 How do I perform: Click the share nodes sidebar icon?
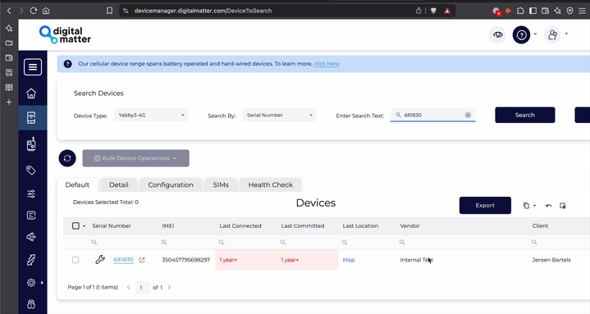click(x=31, y=237)
